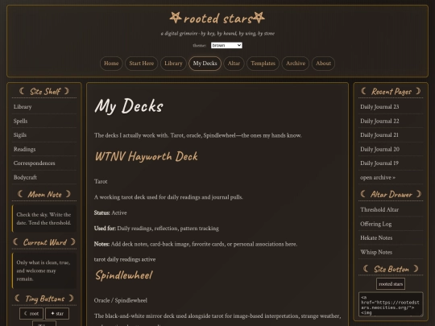Open Daily Journal 23 page

(391, 107)
